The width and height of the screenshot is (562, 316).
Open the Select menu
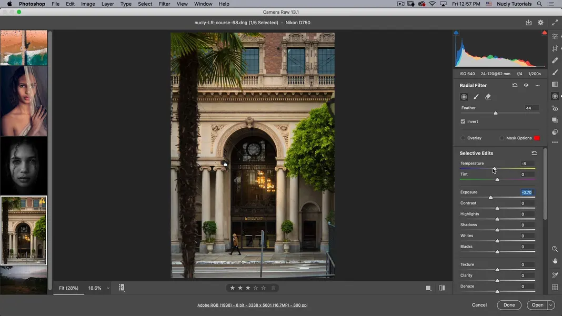[x=145, y=4]
